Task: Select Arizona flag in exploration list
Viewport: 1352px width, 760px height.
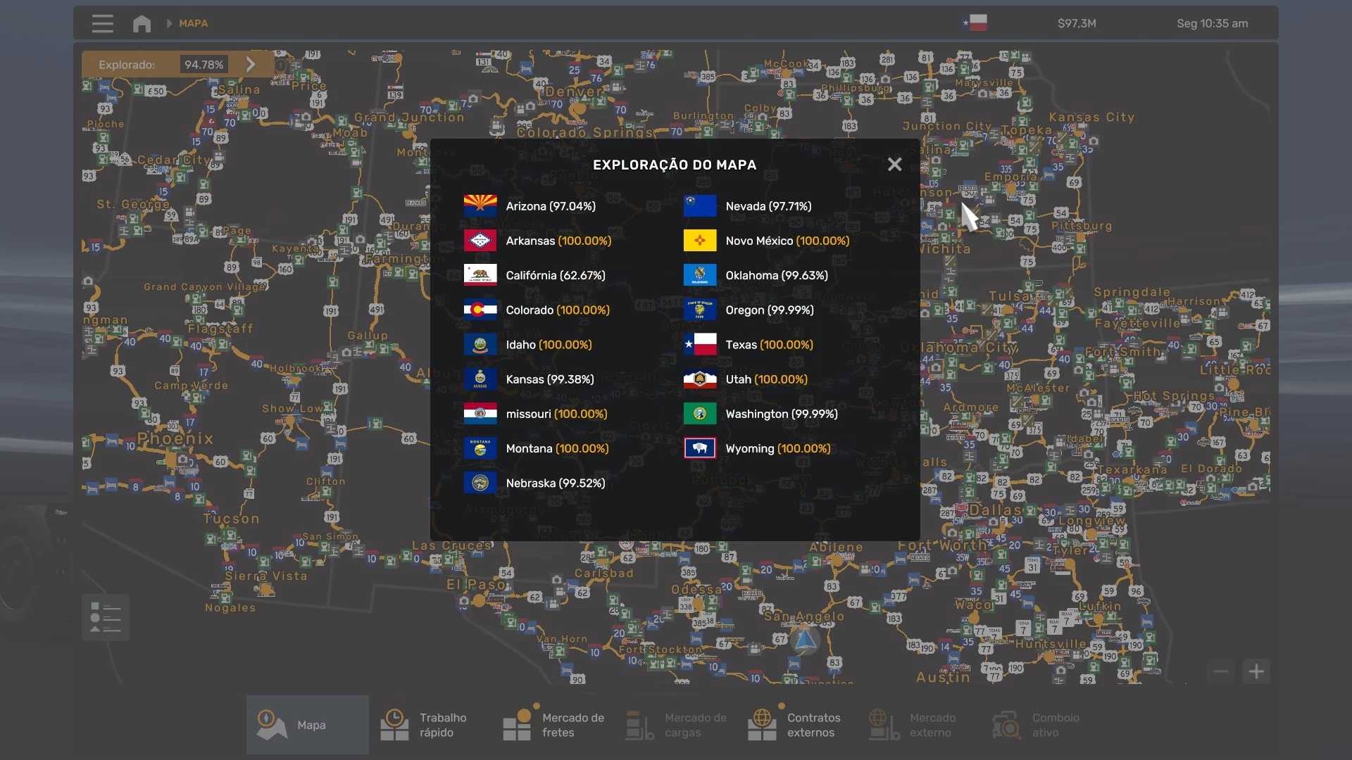Action: coord(480,205)
